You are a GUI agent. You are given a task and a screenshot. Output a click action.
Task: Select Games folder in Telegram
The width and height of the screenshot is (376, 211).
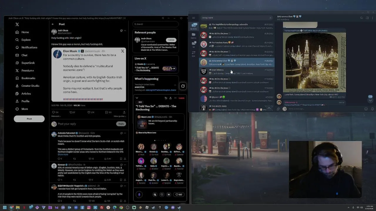click(194, 36)
